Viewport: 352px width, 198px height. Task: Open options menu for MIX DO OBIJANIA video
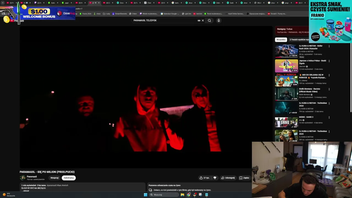(x=329, y=75)
